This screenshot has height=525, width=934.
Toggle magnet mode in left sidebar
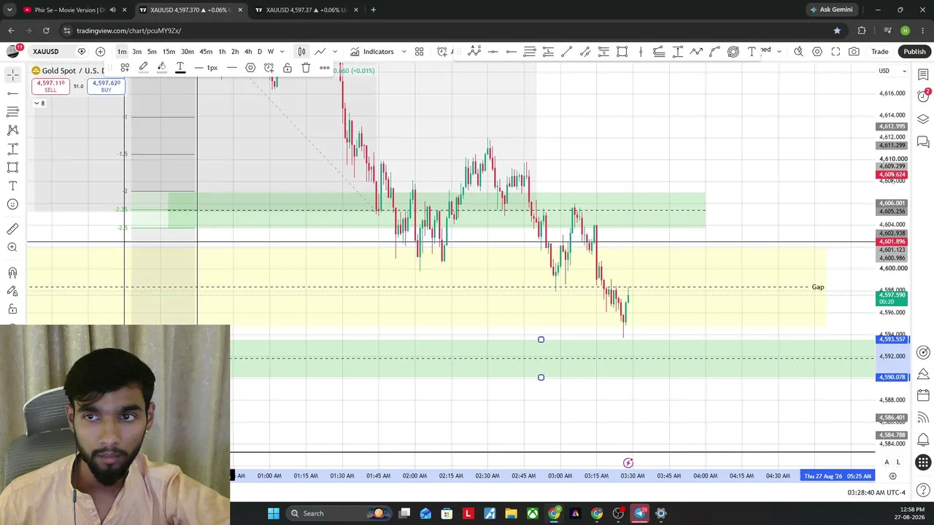(12, 273)
